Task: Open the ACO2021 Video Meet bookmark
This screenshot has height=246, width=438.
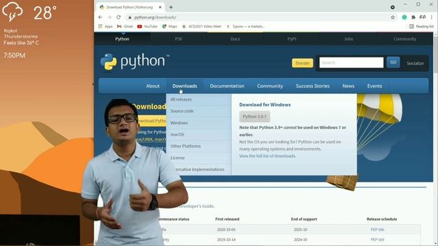Action: point(201,27)
